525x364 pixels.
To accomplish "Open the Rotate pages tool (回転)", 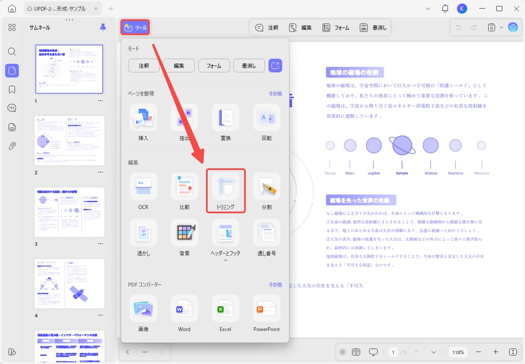I will click(266, 122).
